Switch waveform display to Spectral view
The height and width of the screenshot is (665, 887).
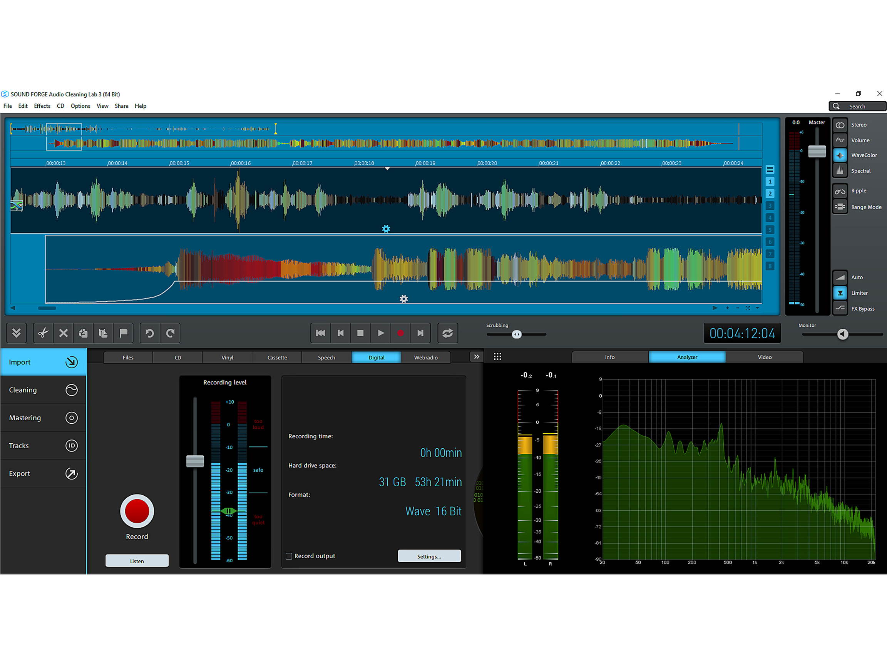point(840,170)
